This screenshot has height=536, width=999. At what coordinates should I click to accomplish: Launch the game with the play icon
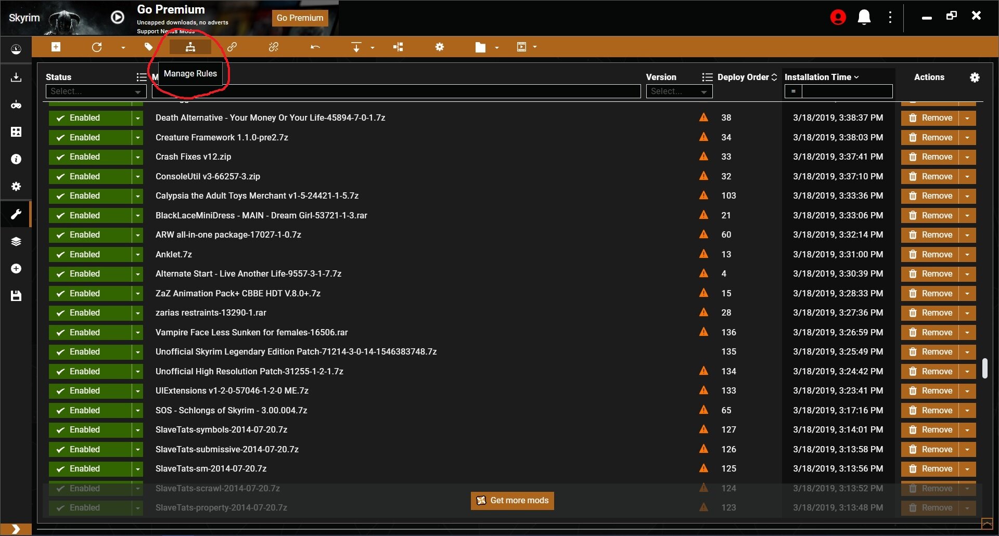[x=118, y=17]
